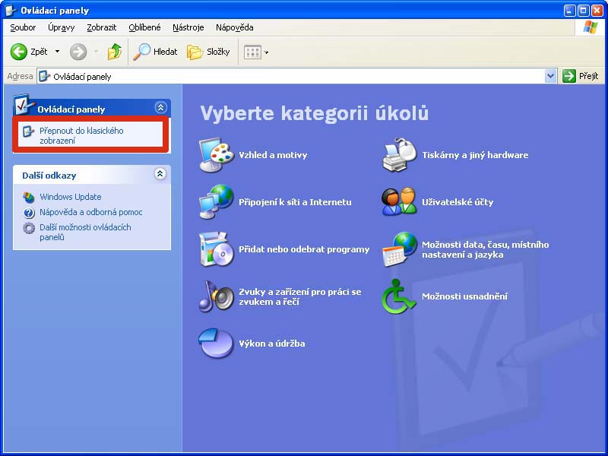
Task: Click the Hledat search toolbar button
Action: [x=156, y=52]
